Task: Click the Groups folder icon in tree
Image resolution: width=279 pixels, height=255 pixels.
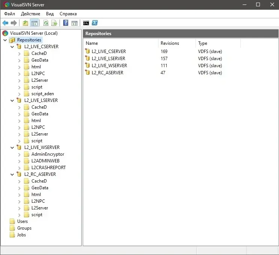Action: 12,228
